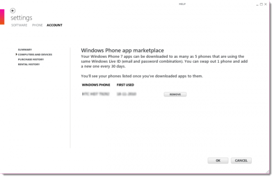Click the Windows Phone app marketplace heading
Viewport: 274px width, 178px height.
tap(122, 51)
